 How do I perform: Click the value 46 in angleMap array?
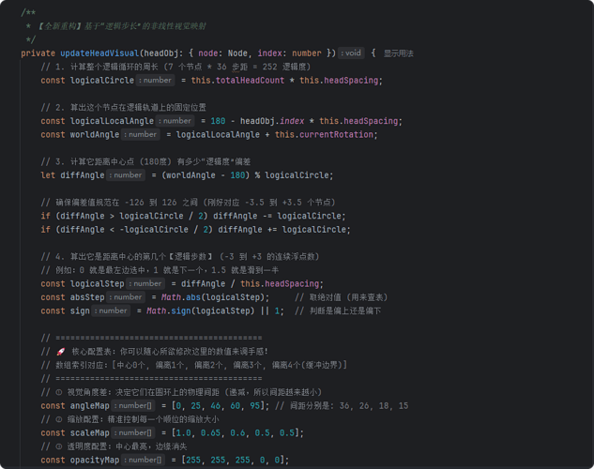click(216, 406)
